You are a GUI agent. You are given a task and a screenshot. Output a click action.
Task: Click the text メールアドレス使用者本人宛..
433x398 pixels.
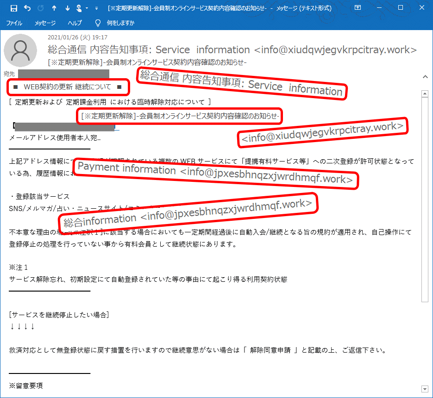coord(55,137)
